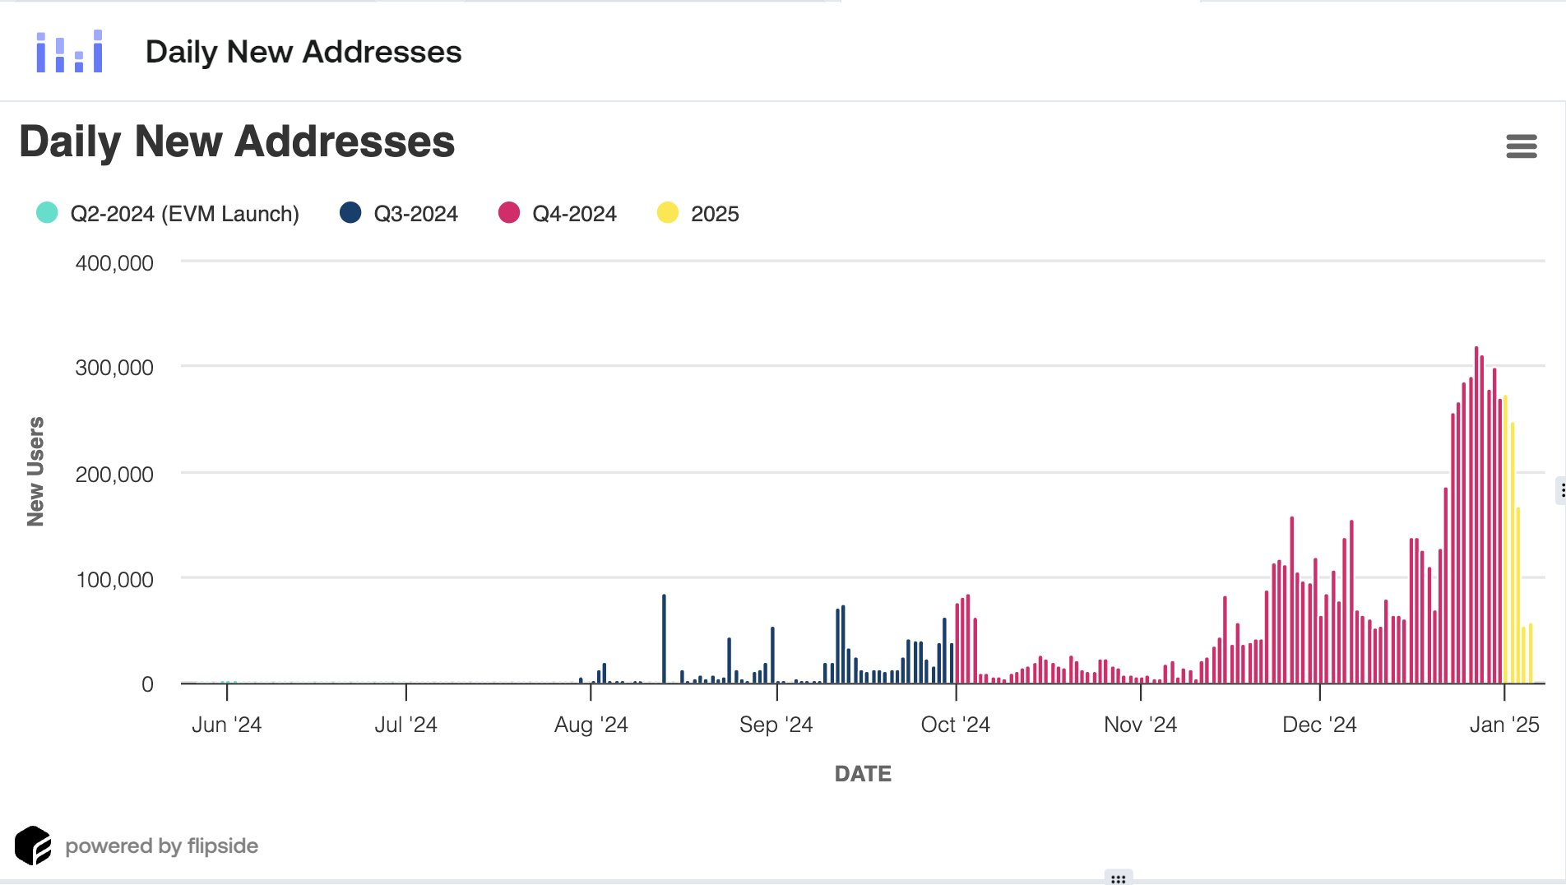Click the Flipside cube logo
Screen dimensions: 1566x885
coord(33,846)
